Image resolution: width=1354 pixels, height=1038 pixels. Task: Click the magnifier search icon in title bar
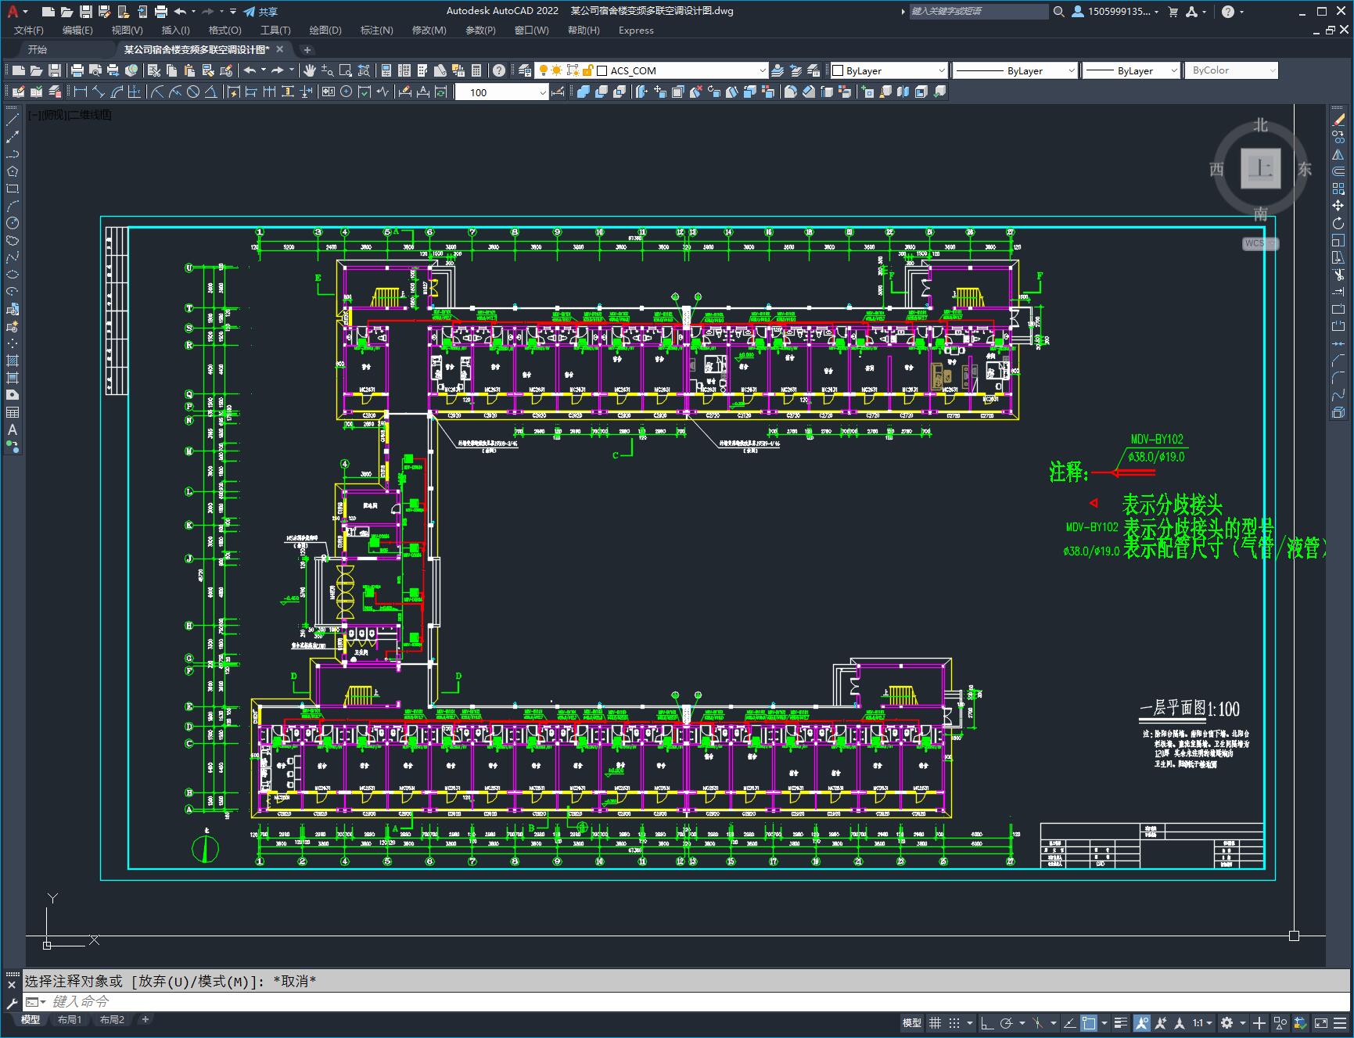tap(1058, 11)
